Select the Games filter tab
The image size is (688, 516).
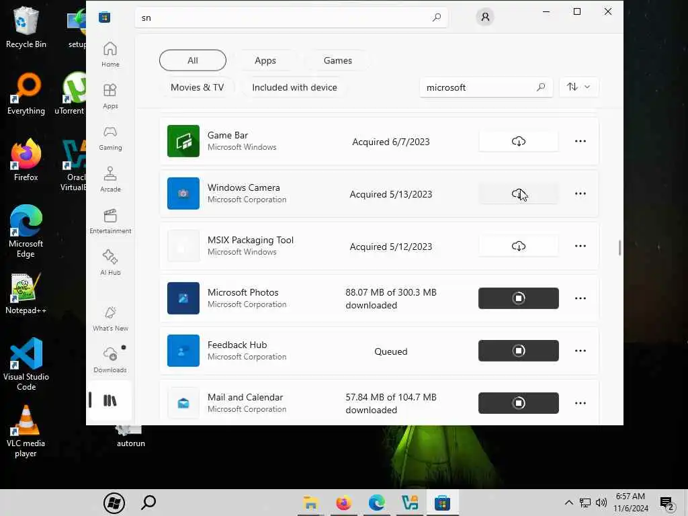(337, 60)
